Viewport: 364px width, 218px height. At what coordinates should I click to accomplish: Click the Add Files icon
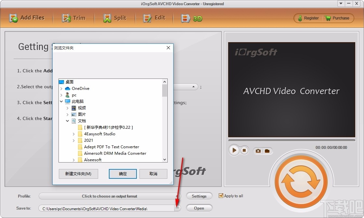point(14,18)
